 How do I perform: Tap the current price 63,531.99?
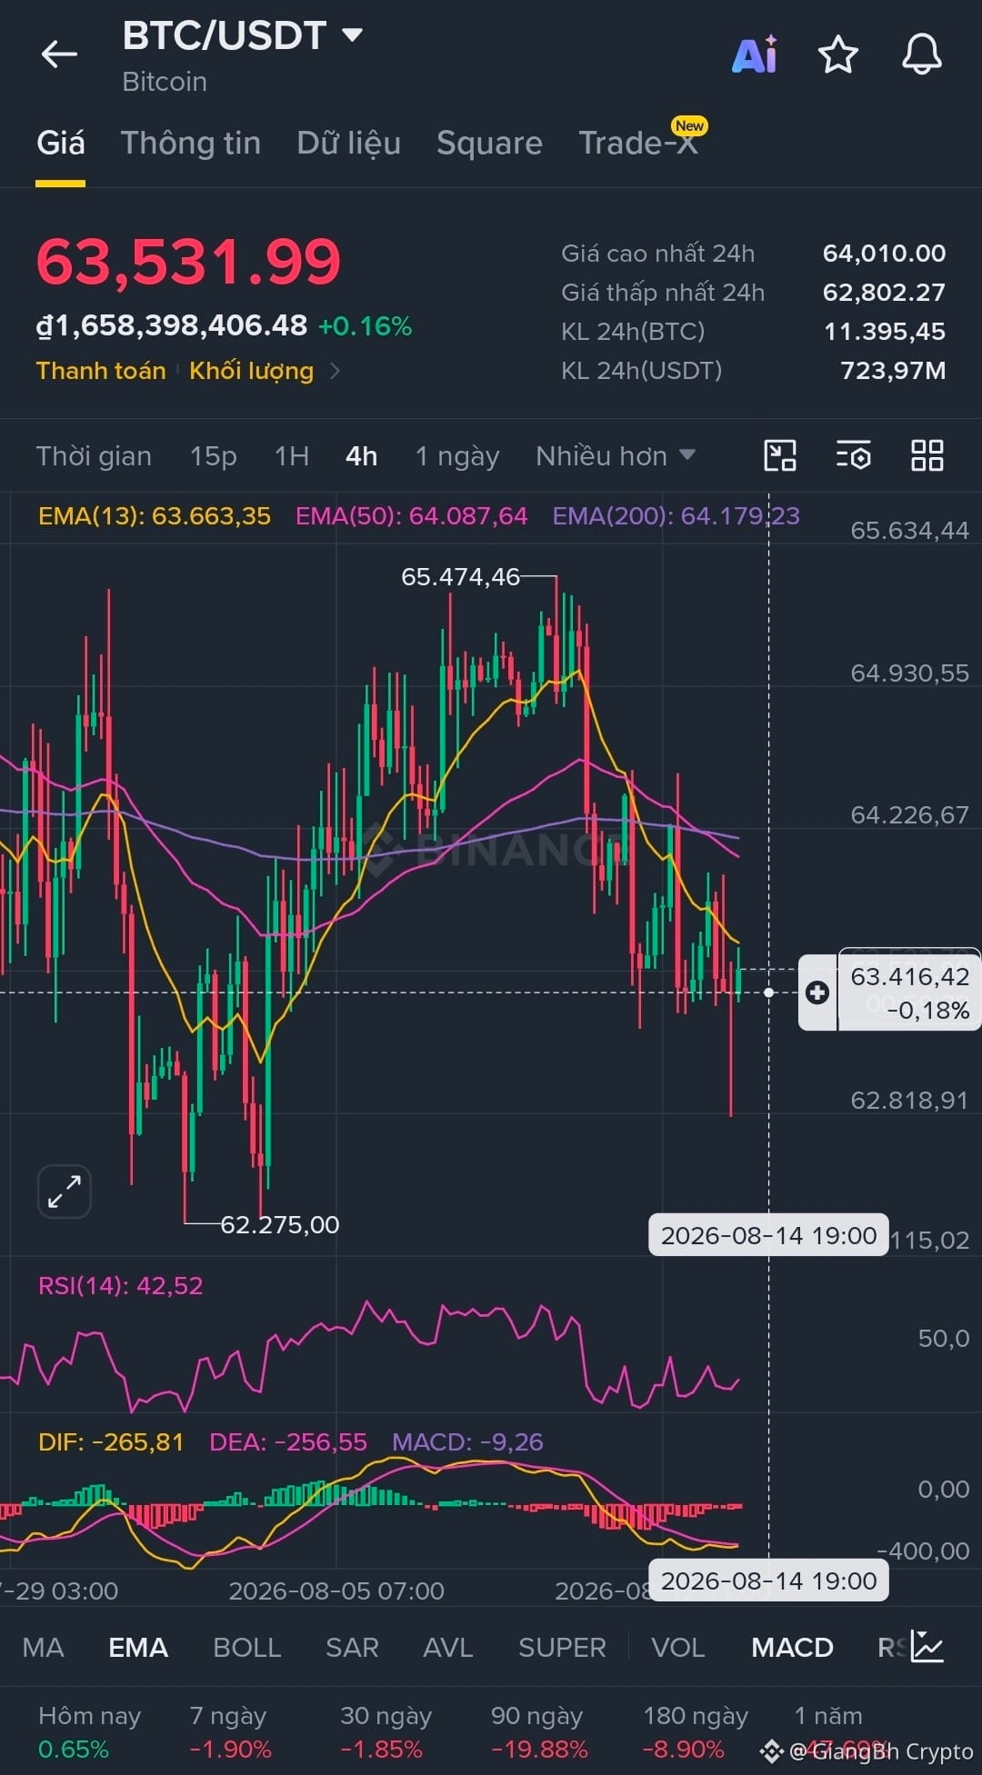188,262
